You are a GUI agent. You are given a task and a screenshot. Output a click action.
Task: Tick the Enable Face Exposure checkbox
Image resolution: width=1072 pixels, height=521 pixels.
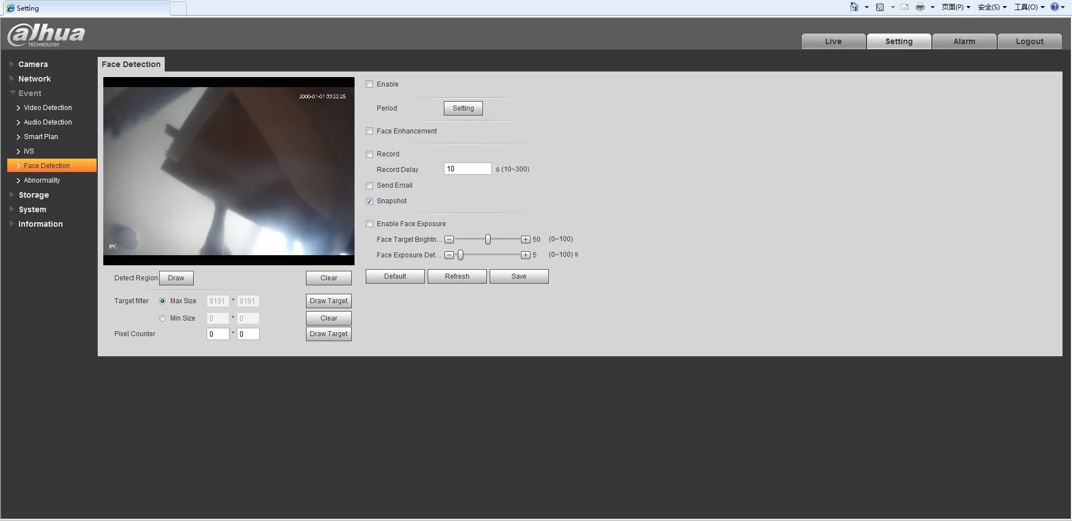click(369, 224)
